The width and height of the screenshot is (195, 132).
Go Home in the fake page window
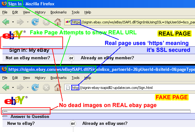(x=58, y=87)
